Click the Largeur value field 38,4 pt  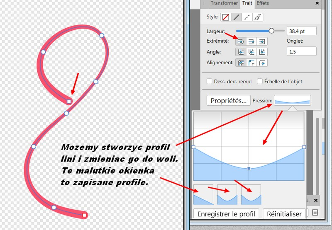(x=302, y=31)
